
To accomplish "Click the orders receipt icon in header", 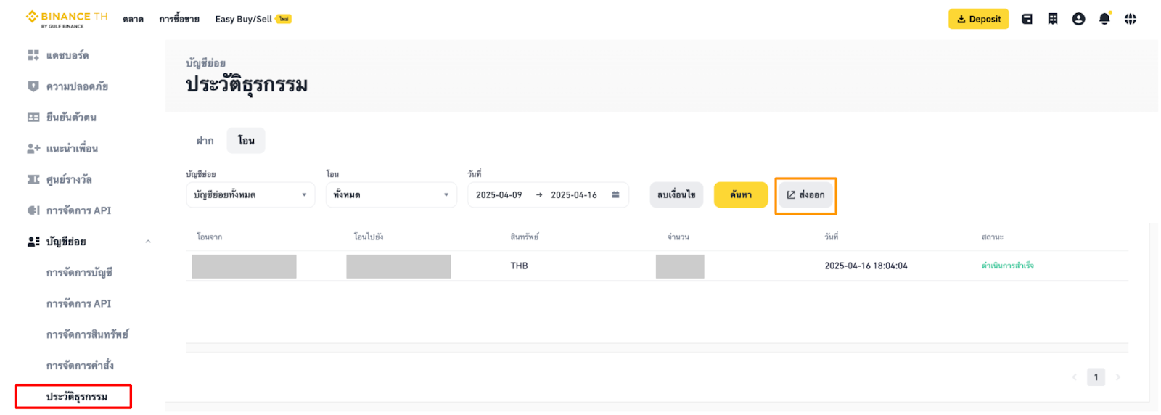I will [1053, 19].
